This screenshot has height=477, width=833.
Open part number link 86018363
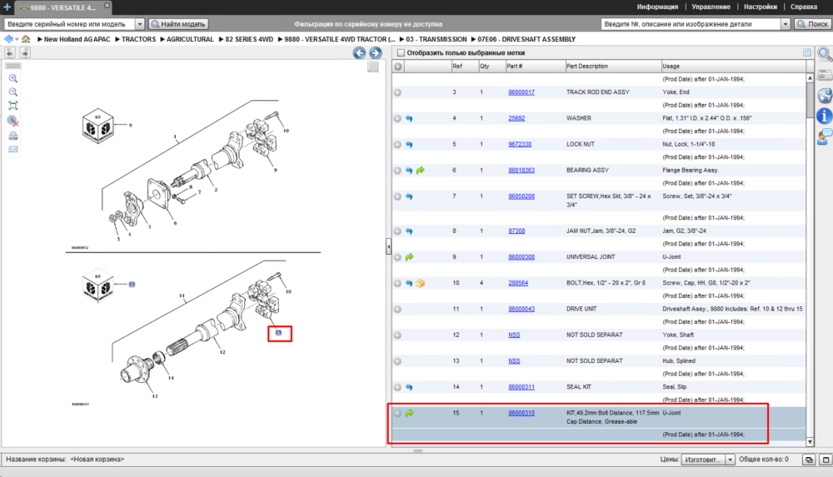tap(521, 171)
